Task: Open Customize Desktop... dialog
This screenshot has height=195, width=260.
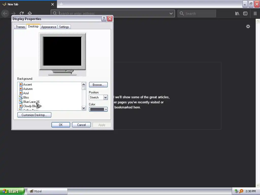Action: [x=34, y=115]
